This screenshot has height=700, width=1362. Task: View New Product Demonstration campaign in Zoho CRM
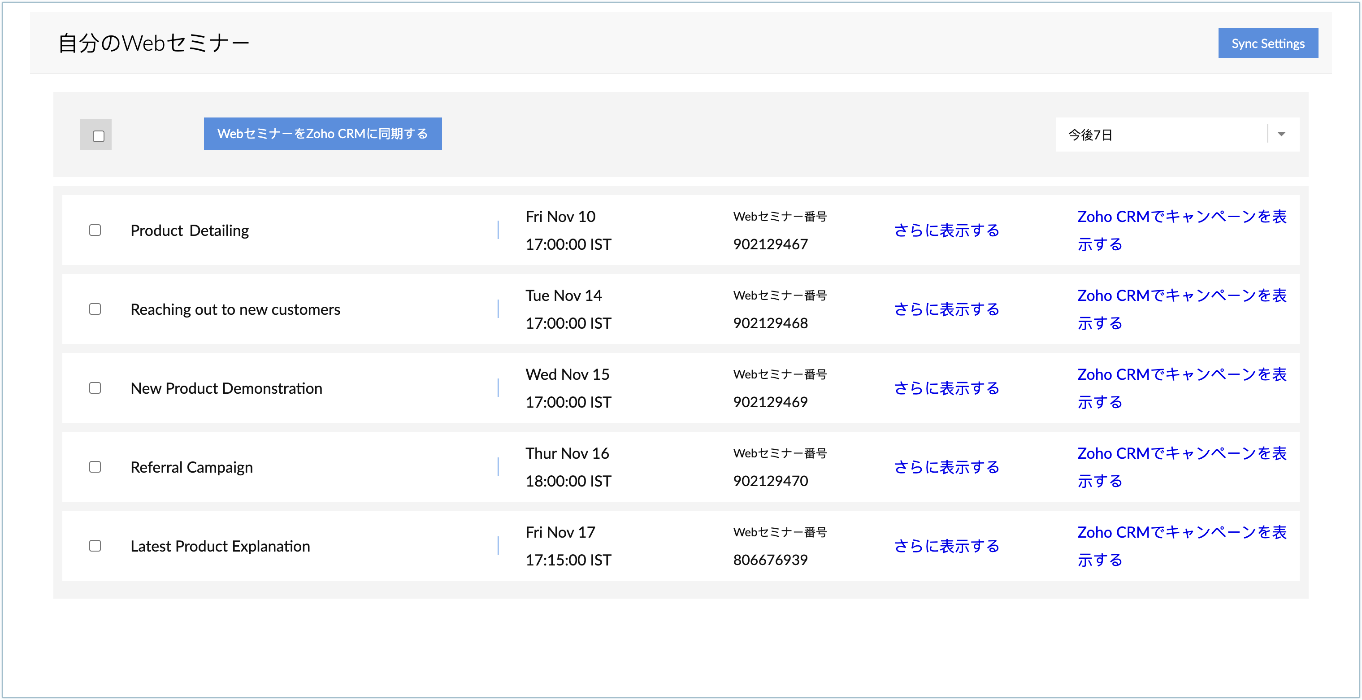point(1181,375)
